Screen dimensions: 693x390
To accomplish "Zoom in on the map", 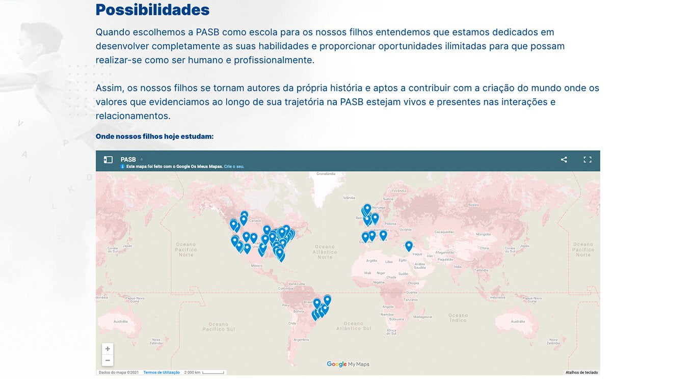I will [108, 349].
